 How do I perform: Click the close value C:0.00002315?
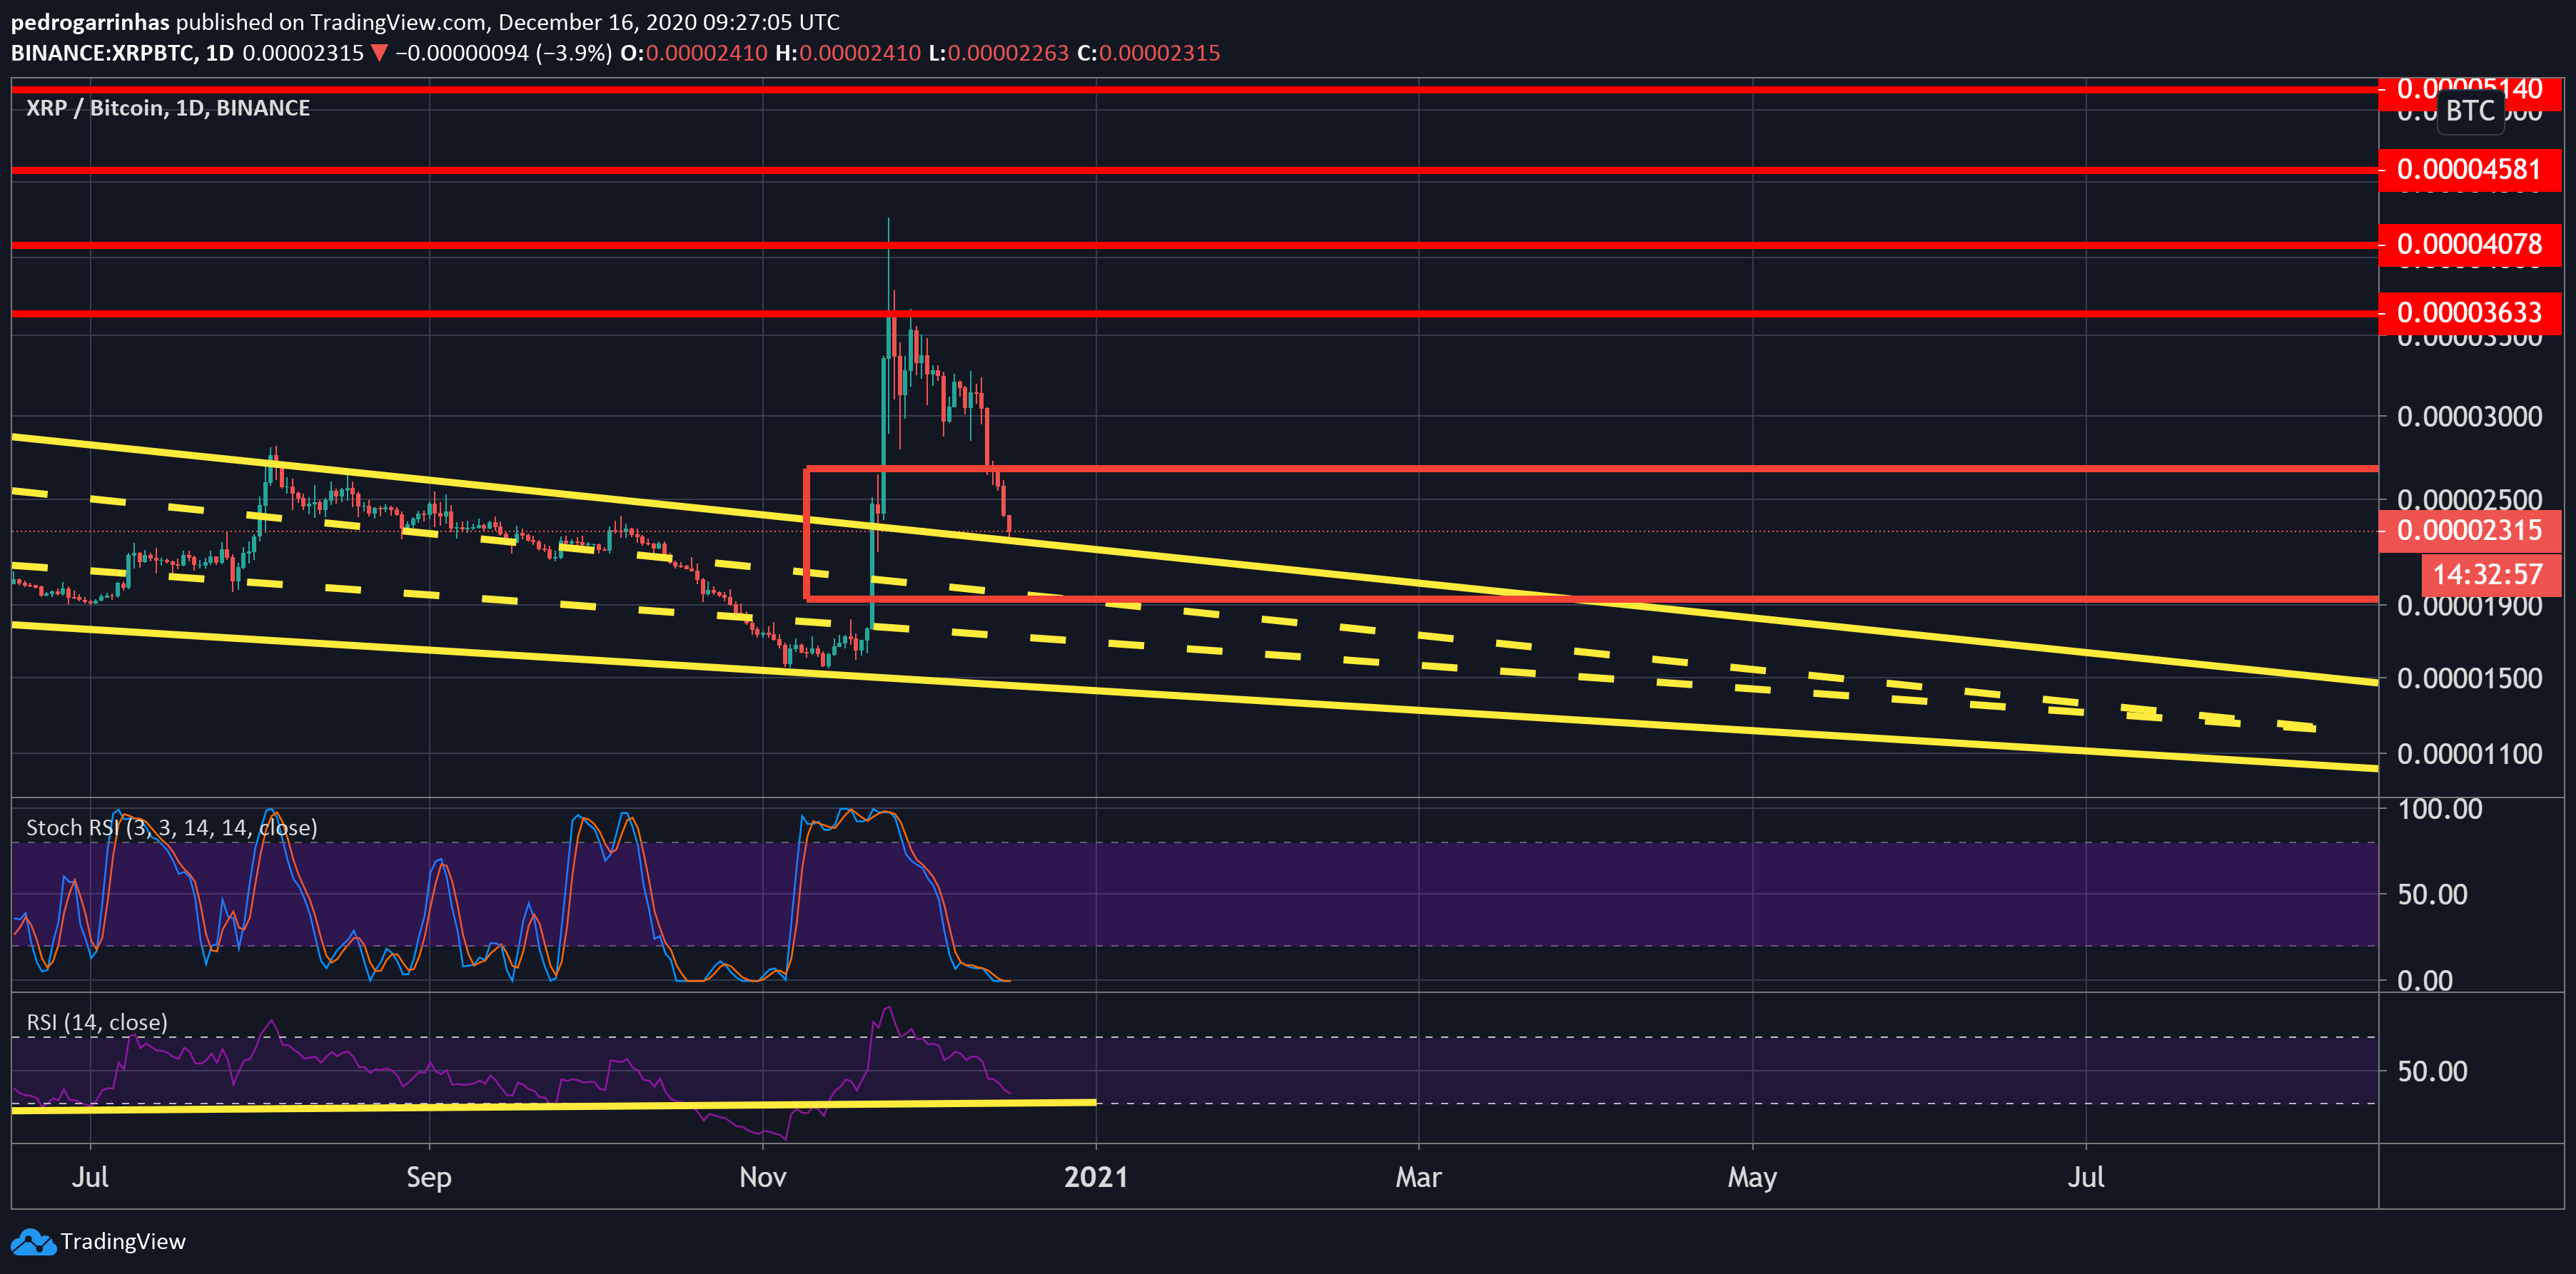[x=1149, y=53]
